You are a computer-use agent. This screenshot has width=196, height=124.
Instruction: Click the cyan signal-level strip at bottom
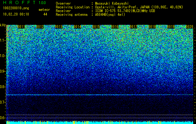click(x=100, y=122)
